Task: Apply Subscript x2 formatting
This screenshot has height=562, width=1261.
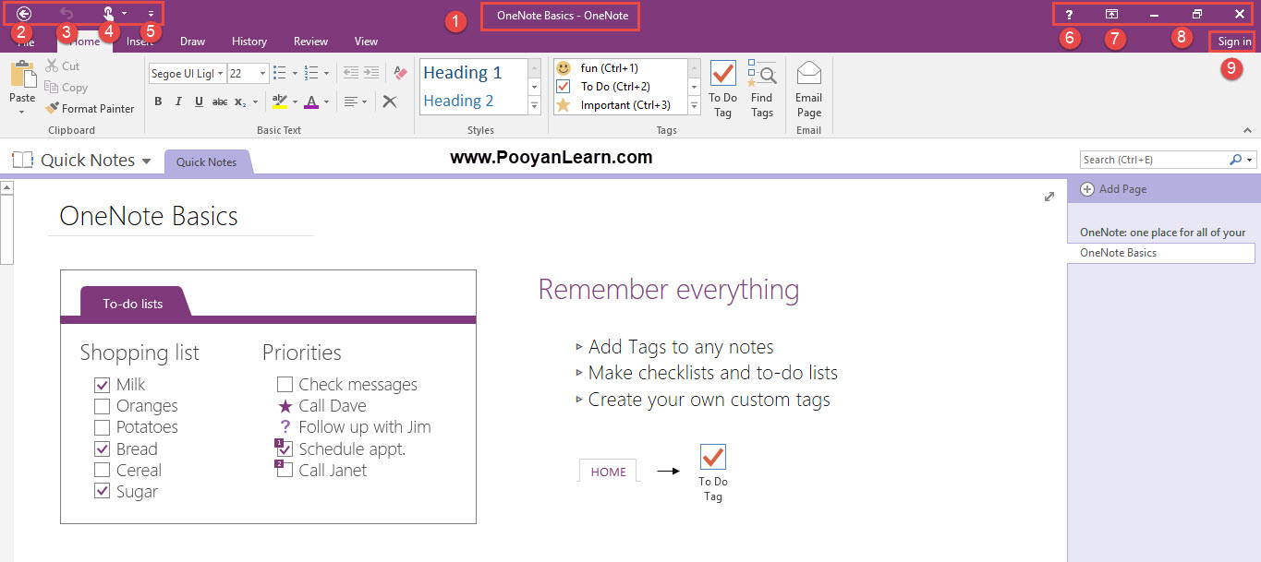Action: tap(239, 102)
